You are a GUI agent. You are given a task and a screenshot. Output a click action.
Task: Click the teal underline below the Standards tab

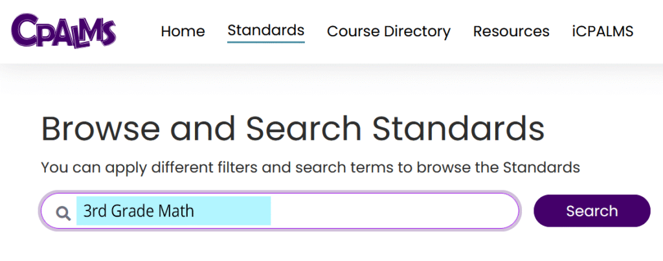coord(265,41)
